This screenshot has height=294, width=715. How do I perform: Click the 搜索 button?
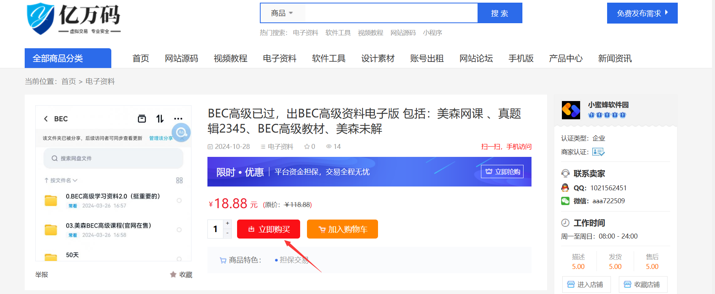click(x=500, y=13)
